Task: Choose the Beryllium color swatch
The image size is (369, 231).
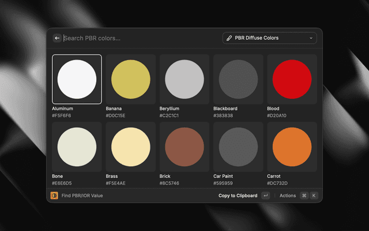Action: [184, 79]
